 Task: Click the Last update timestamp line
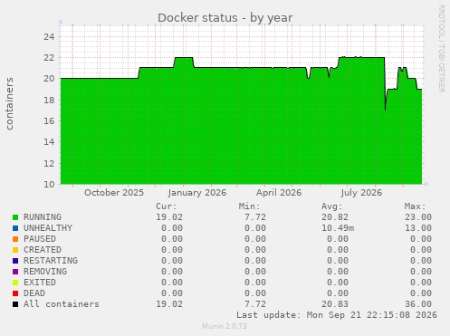[x=337, y=315]
